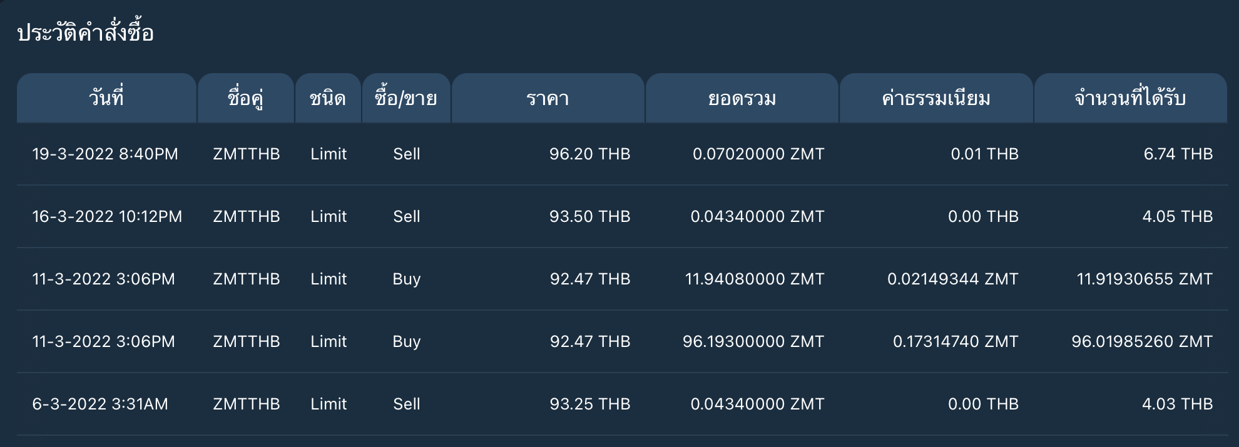Select the 19-3-2022 8:40PM order row
The width and height of the screenshot is (1239, 447).
click(622, 154)
